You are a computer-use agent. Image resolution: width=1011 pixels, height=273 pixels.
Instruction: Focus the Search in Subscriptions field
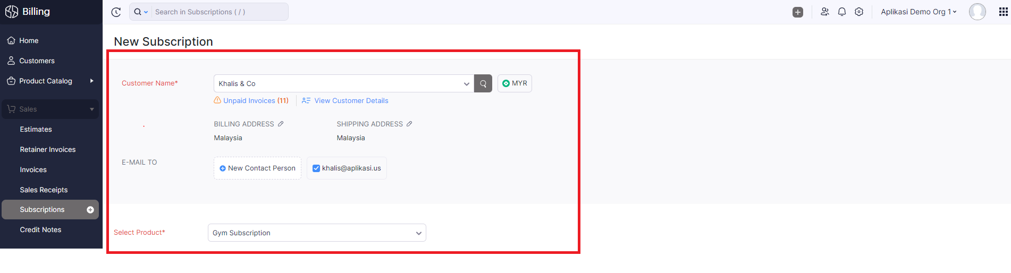pyautogui.click(x=220, y=12)
